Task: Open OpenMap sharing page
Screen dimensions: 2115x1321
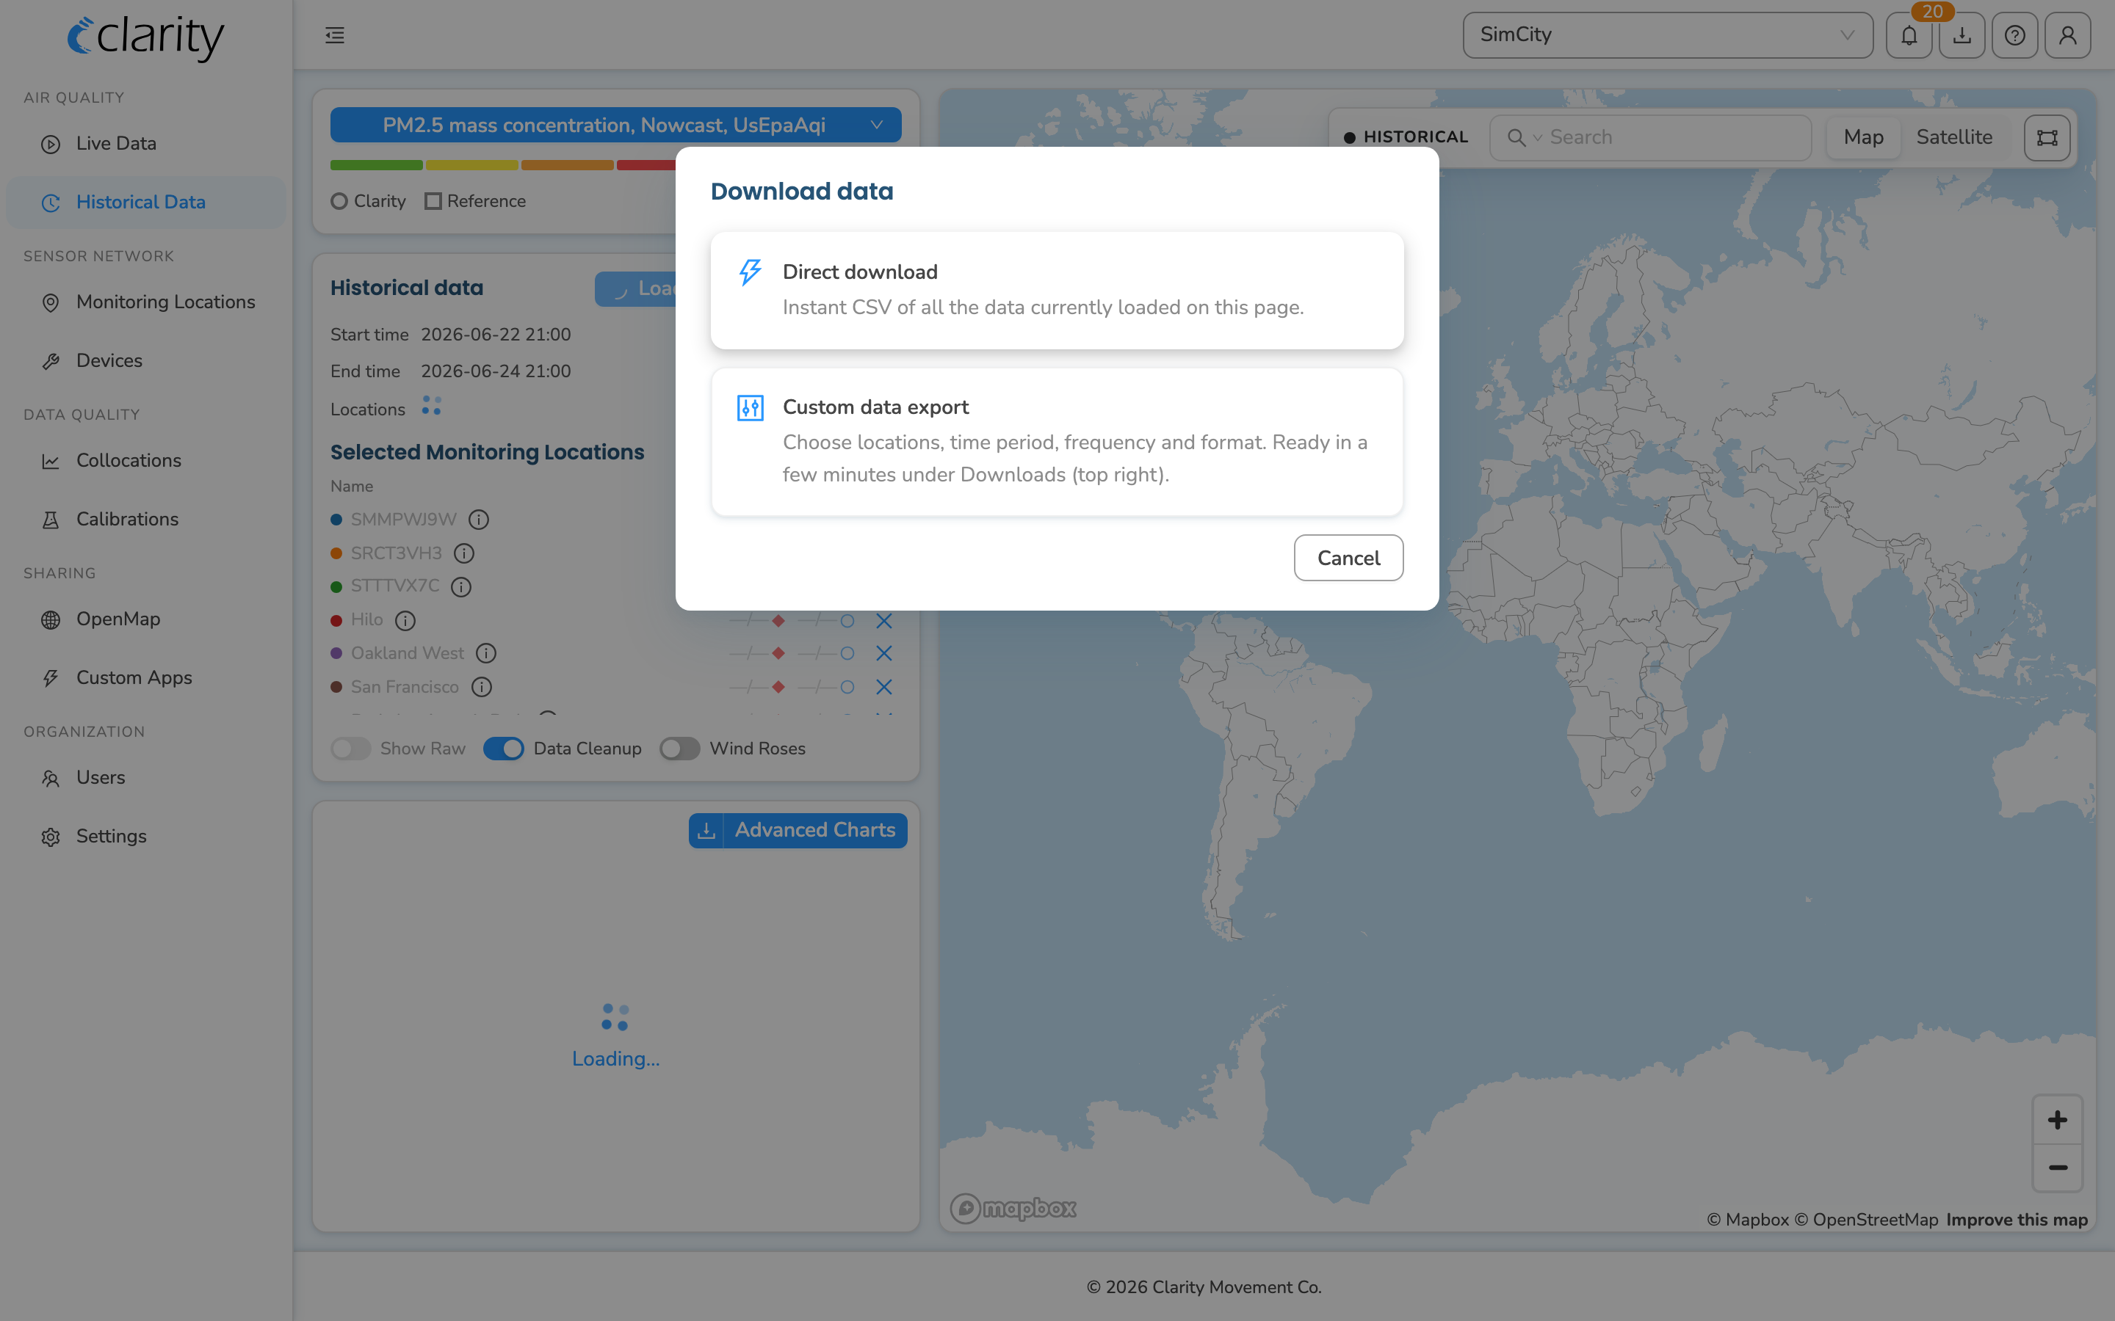Action: [146, 619]
